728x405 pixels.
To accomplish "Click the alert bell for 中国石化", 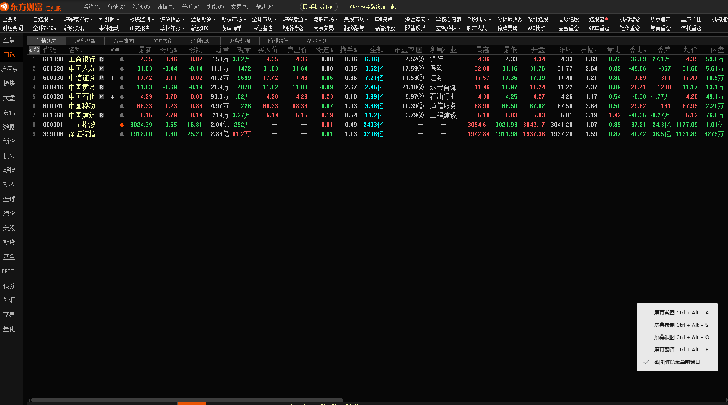I will 122,97.
